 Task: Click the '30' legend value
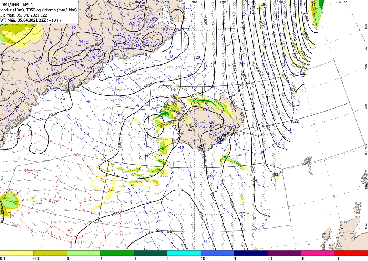click(x=303, y=258)
